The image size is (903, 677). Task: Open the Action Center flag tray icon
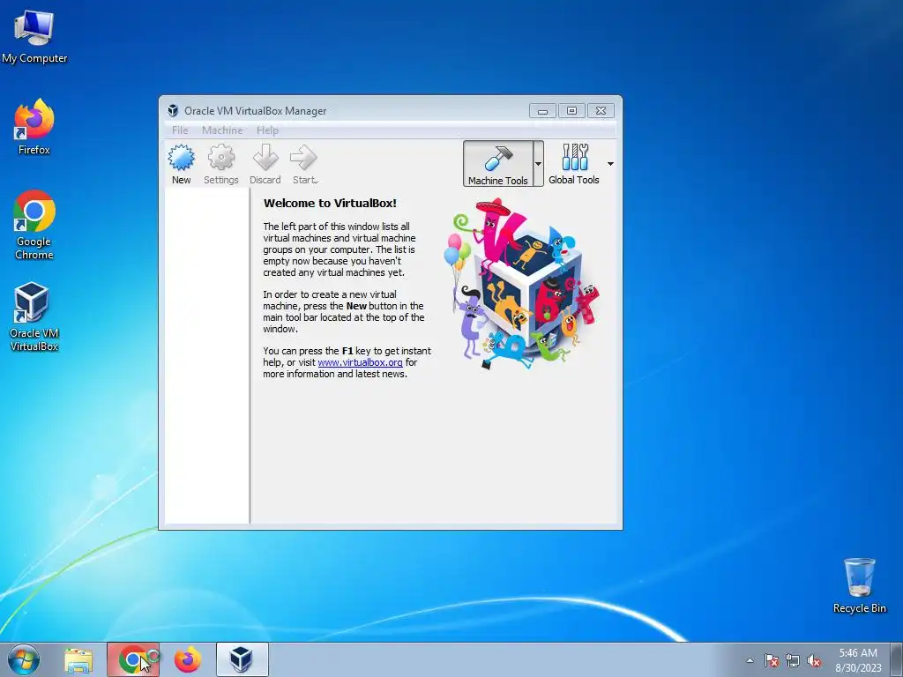(x=771, y=660)
